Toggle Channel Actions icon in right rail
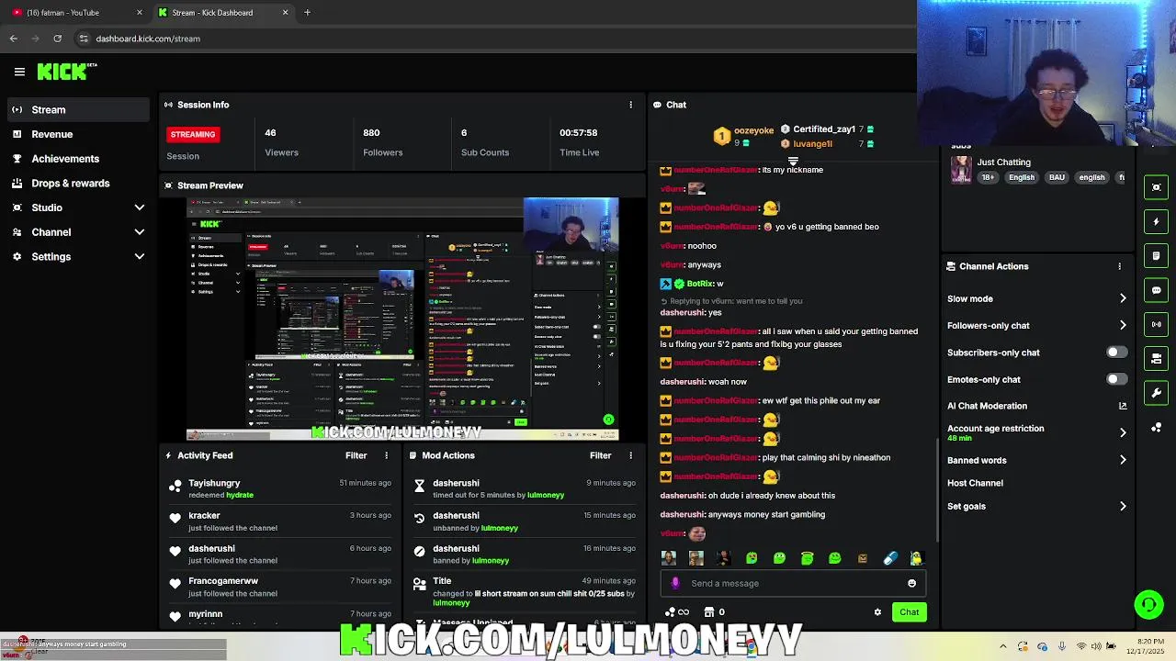Screen dimensions: 1176x661 (x=1157, y=358)
